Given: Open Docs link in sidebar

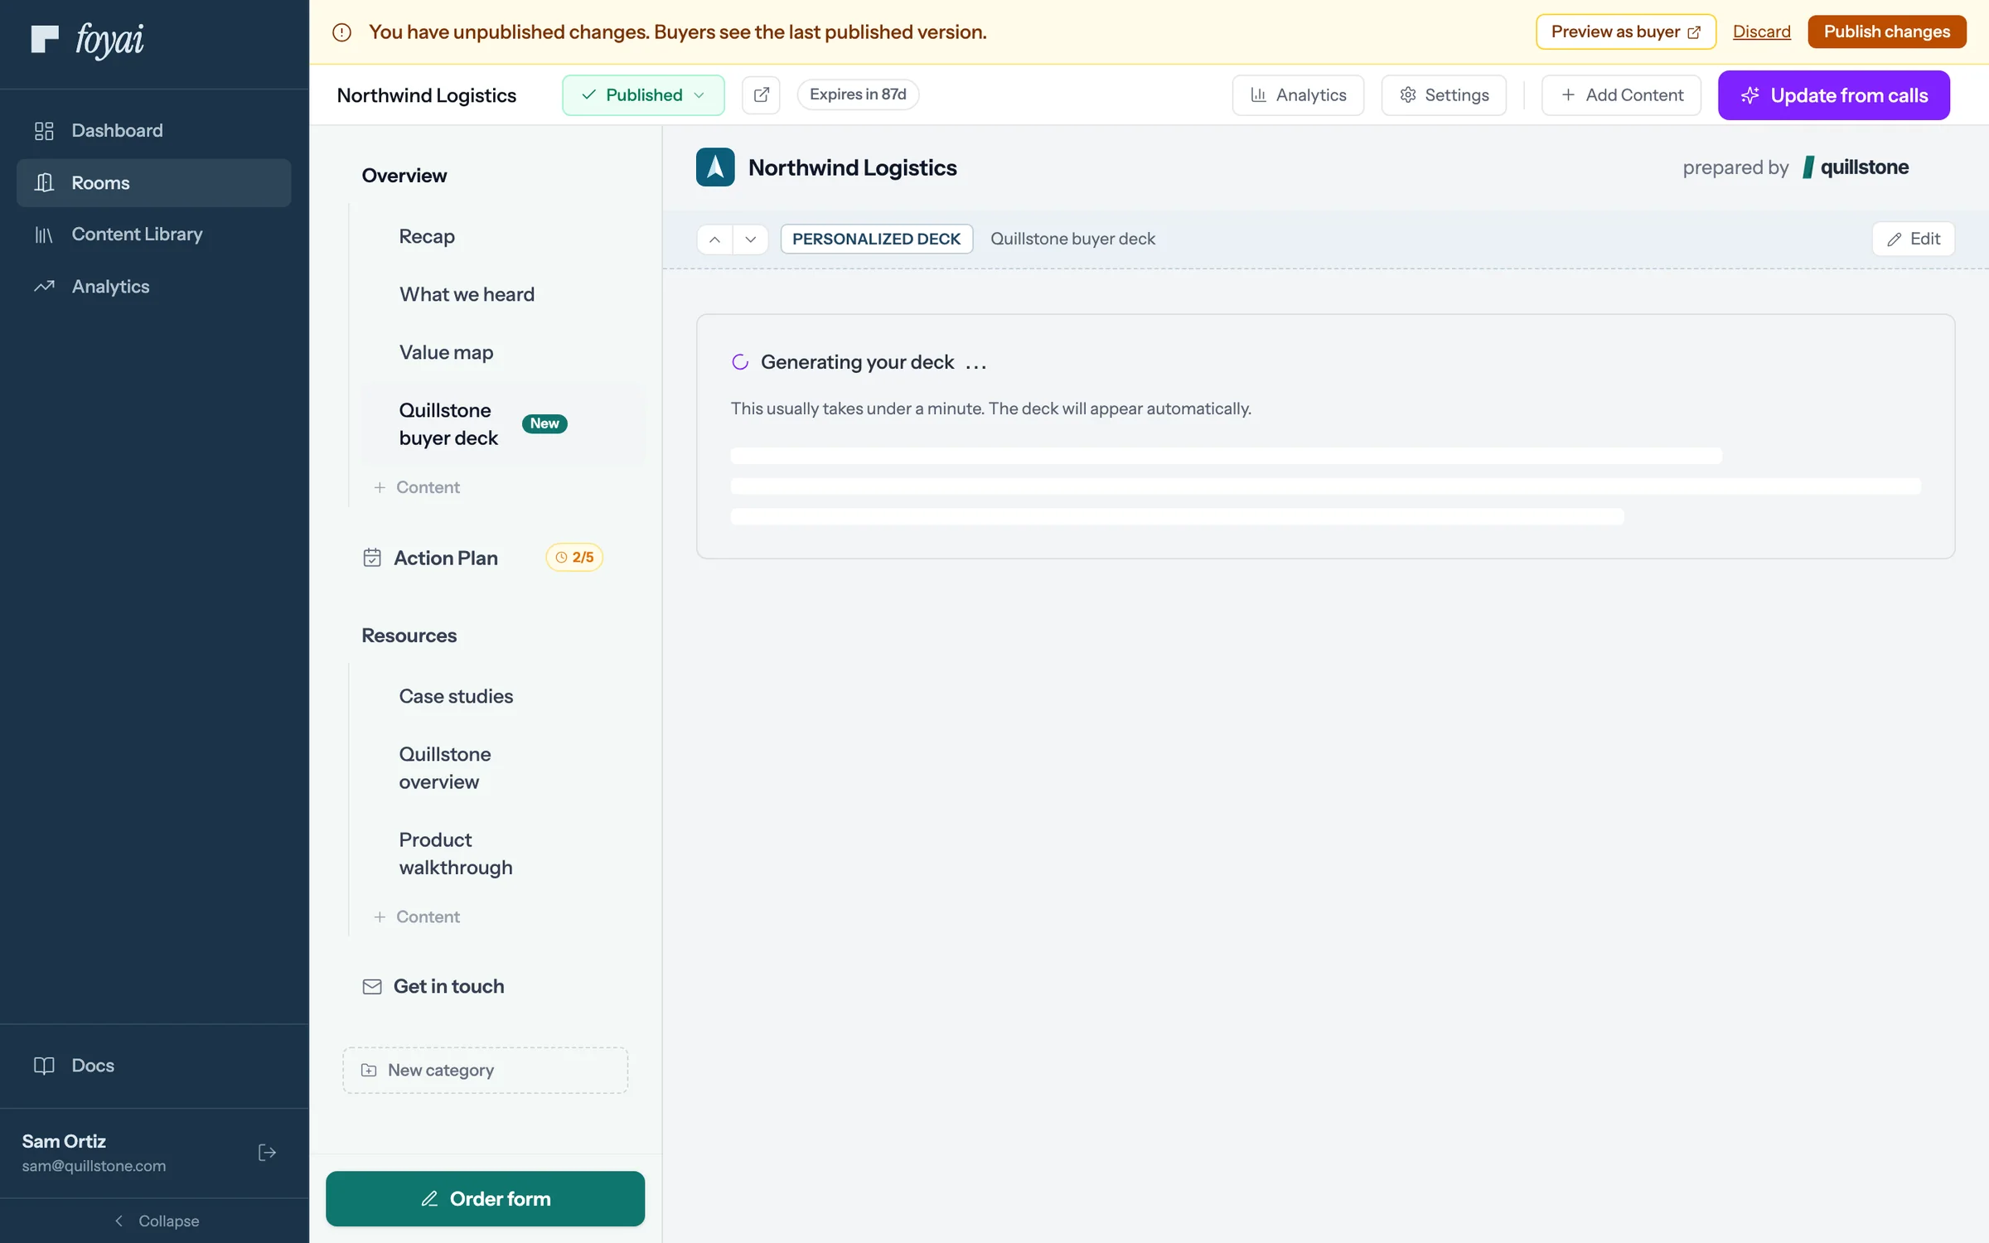Looking at the screenshot, I should [x=153, y=1066].
